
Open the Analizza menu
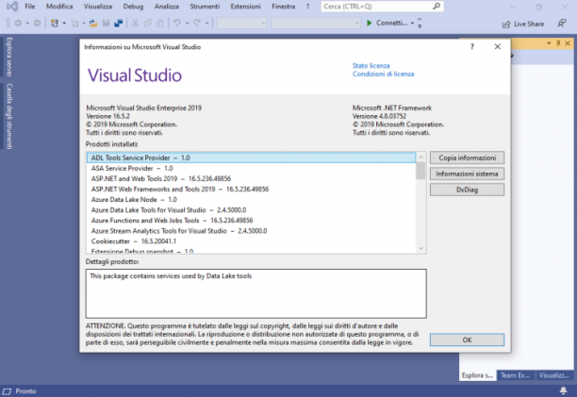(x=166, y=7)
